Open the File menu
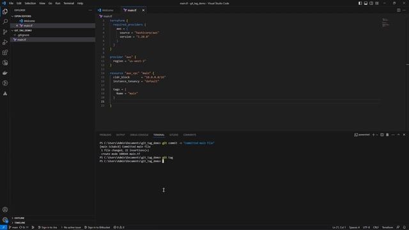Viewport: 409px width, 230px height. pos(12,3)
